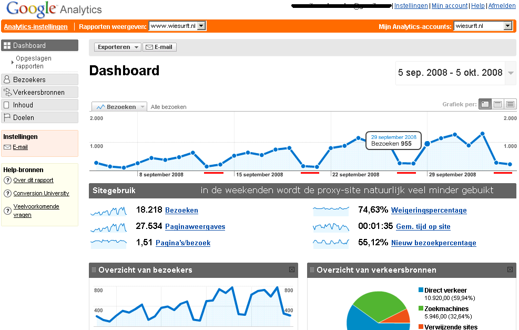Click the help icon beside Over dit rapport

tap(7, 180)
